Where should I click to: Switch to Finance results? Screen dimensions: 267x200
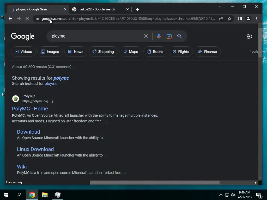pyautogui.click(x=208, y=52)
